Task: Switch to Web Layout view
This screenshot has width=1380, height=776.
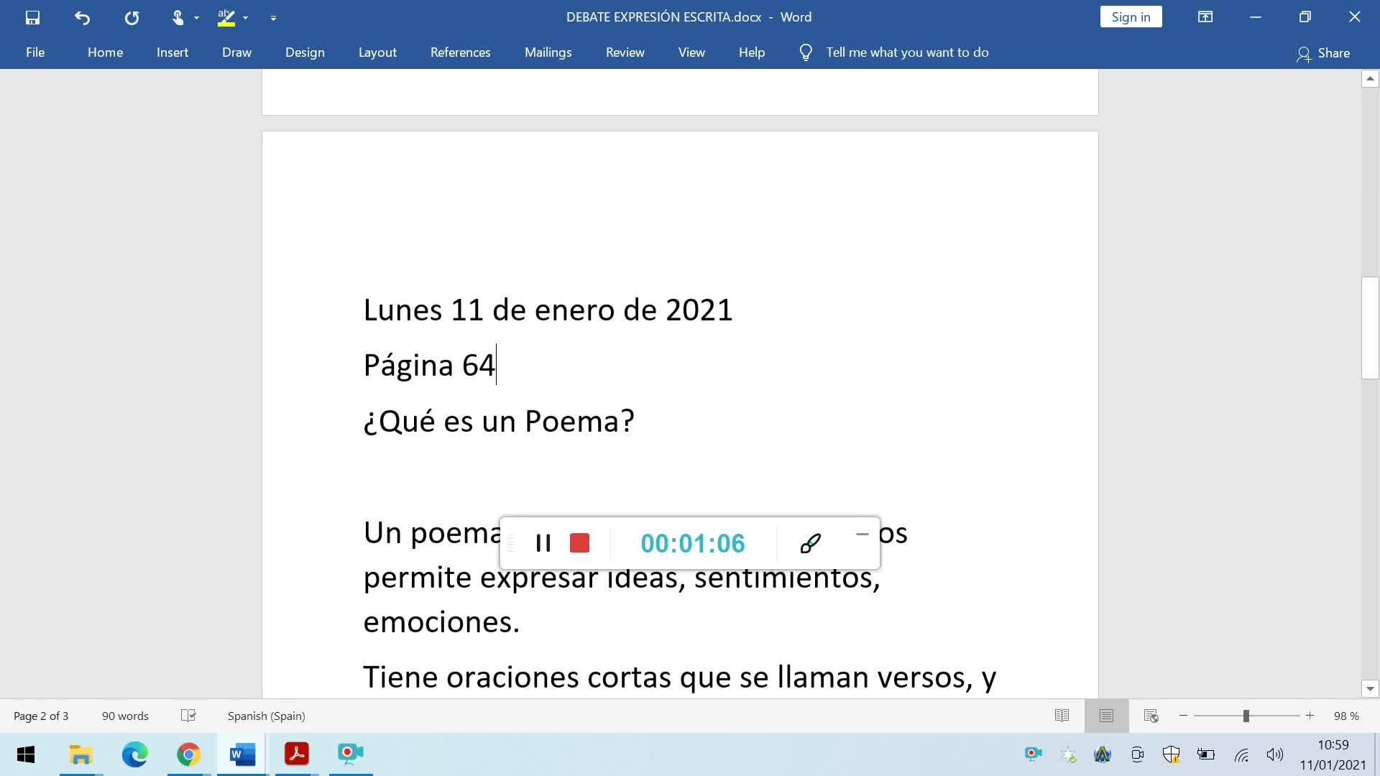Action: 1151,716
